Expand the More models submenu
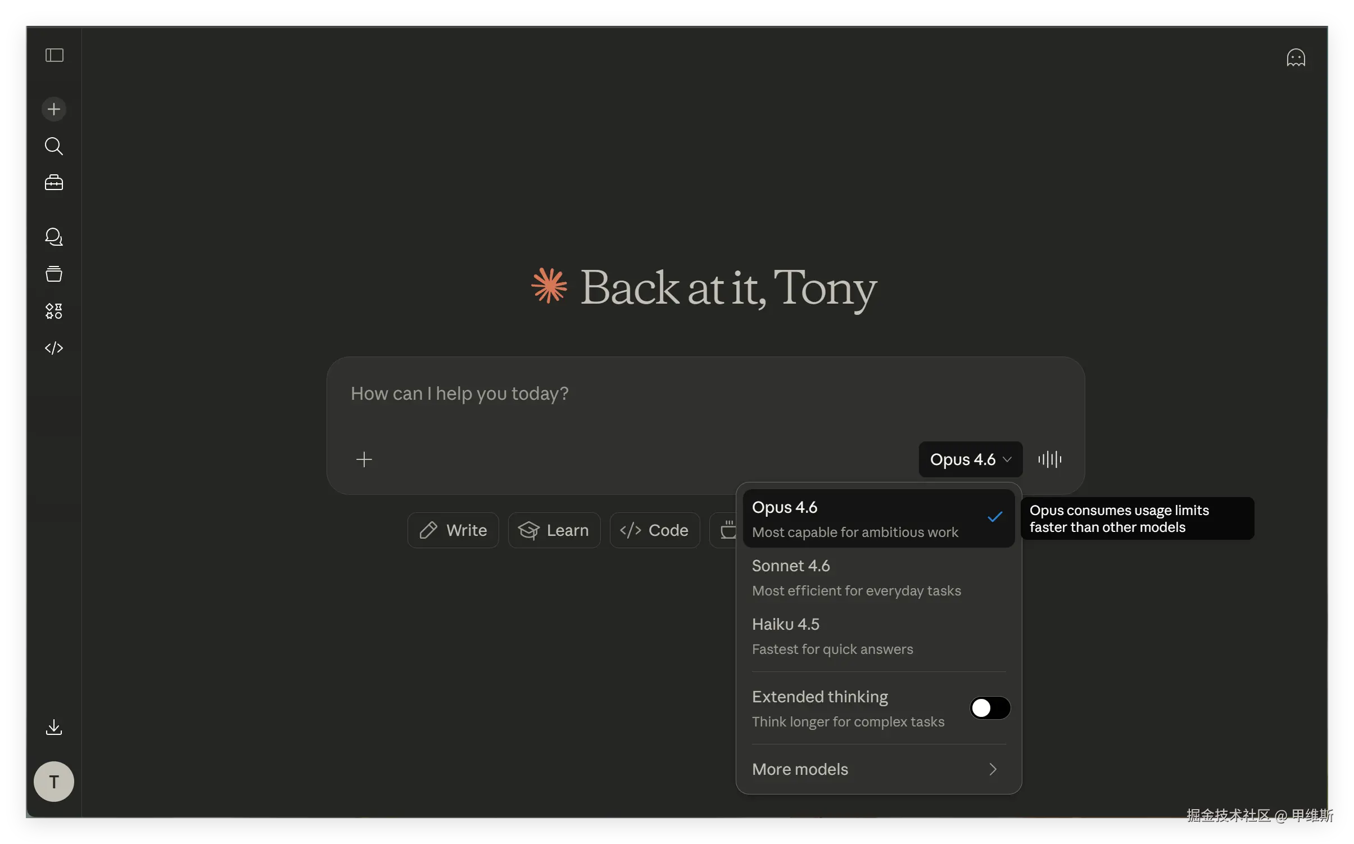 pos(877,769)
